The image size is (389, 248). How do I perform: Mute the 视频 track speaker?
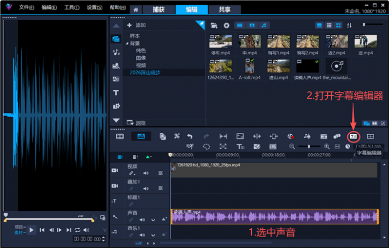pos(146,173)
